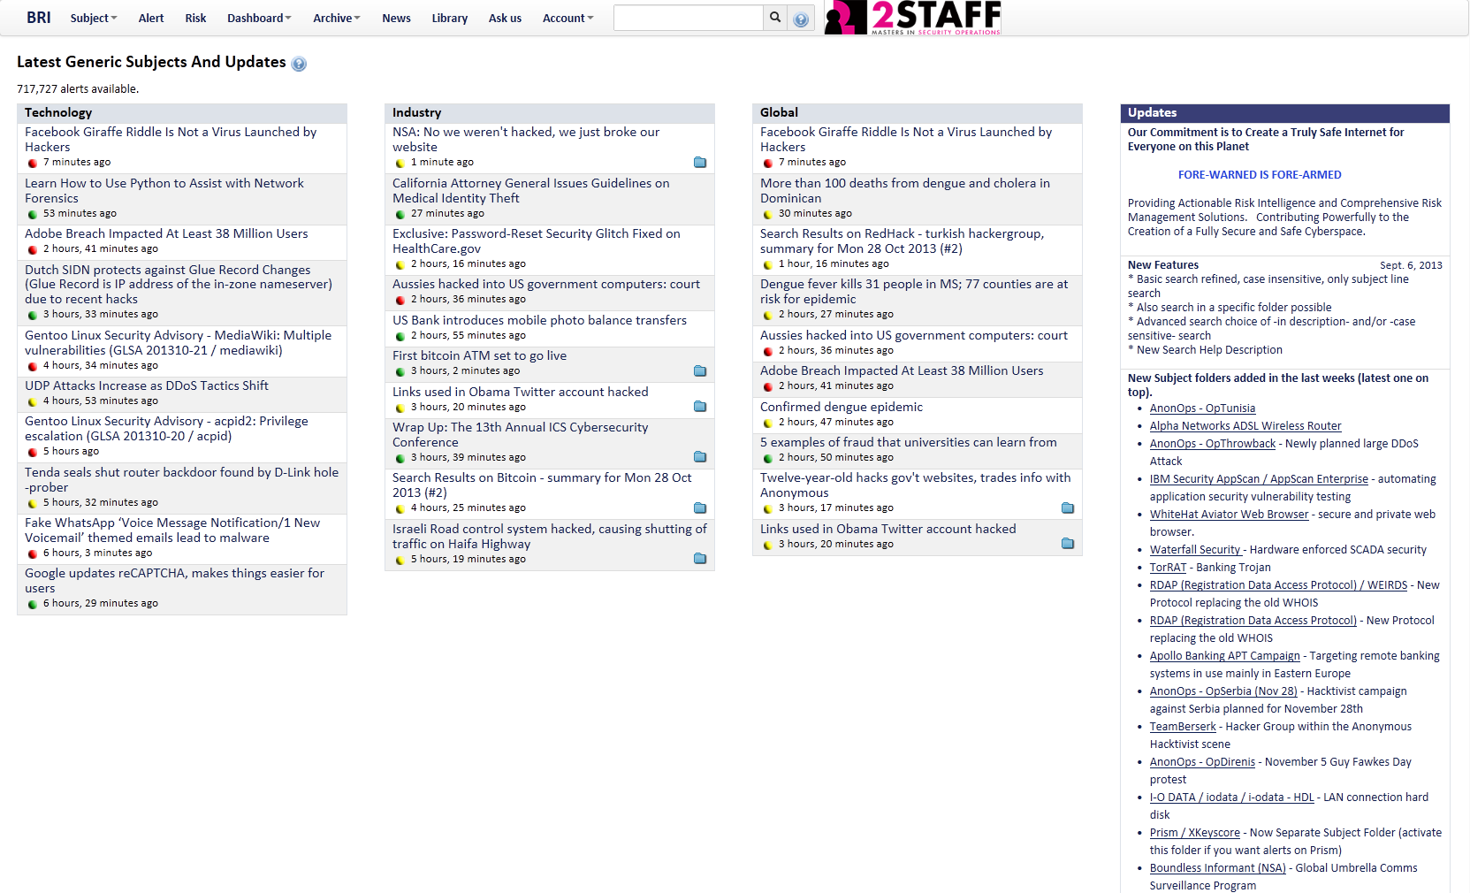Expand the Subject dropdown menu
1470x893 pixels.
[94, 18]
